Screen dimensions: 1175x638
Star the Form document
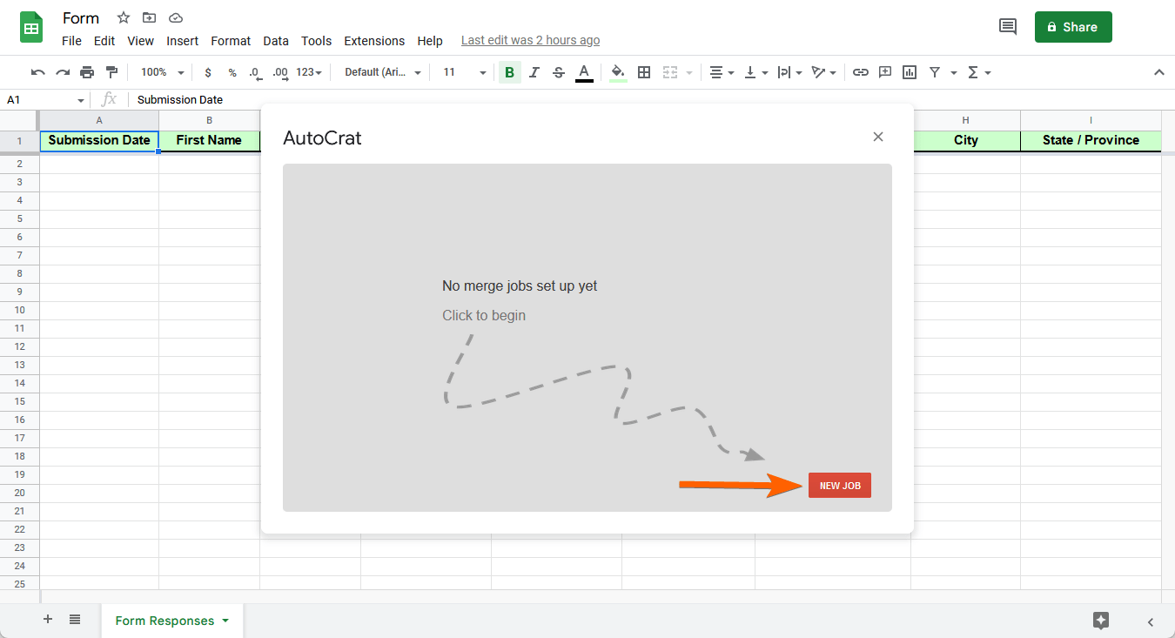124,17
